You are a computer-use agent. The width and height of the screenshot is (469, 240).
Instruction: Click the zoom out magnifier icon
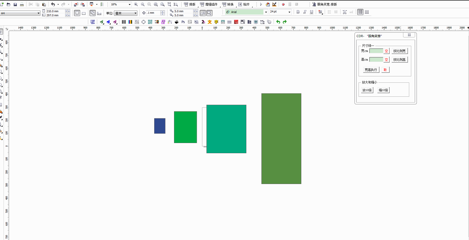pyautogui.click(x=143, y=4)
